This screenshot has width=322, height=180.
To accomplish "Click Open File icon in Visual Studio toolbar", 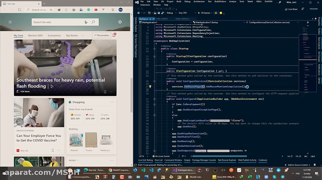I will (x=155, y=13).
